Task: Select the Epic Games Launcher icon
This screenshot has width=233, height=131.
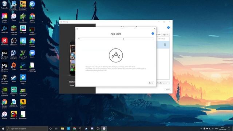Action: tap(5, 79)
